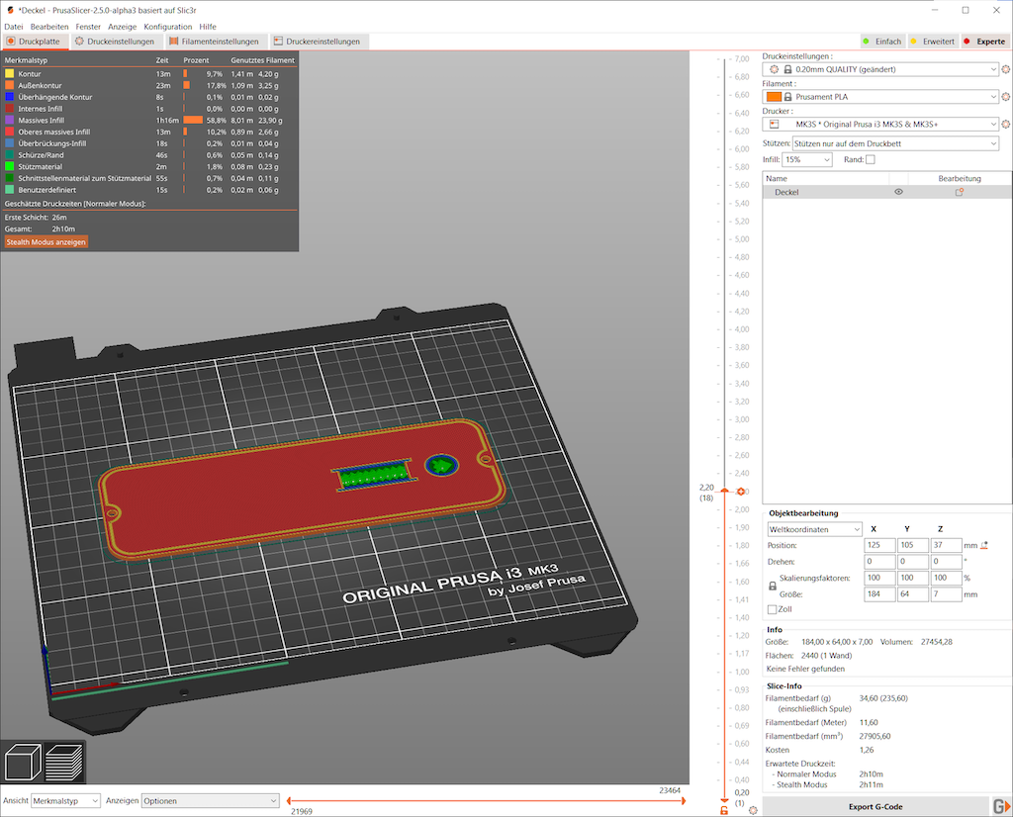Open the Konfiguration menu

tap(167, 27)
